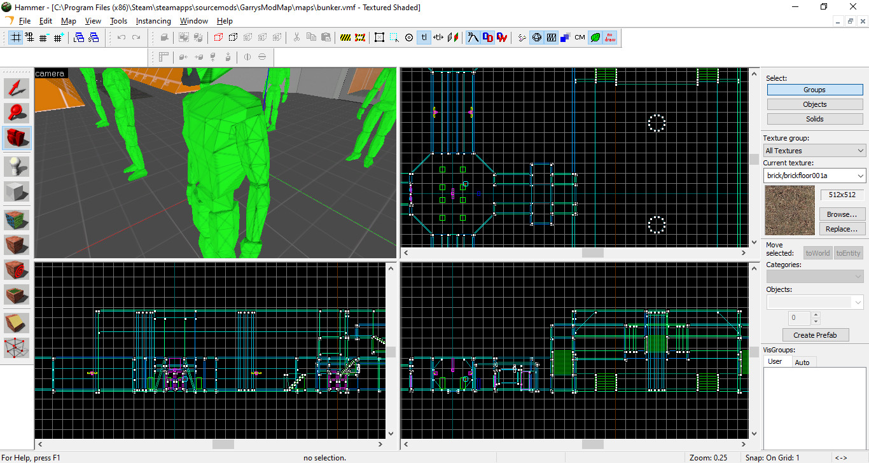869x463 pixels.
Task: Click the brickfloor001a texture preview swatch
Action: point(789,210)
